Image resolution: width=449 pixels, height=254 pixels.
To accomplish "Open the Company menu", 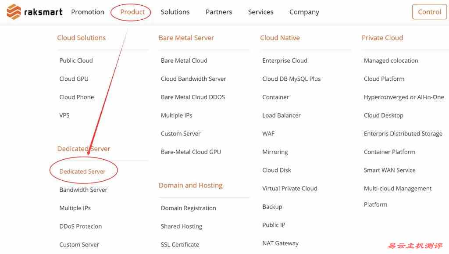I will 304,12.
